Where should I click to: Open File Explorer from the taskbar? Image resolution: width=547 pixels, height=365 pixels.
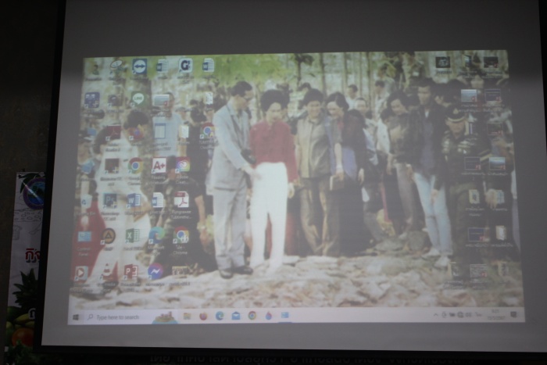187,316
